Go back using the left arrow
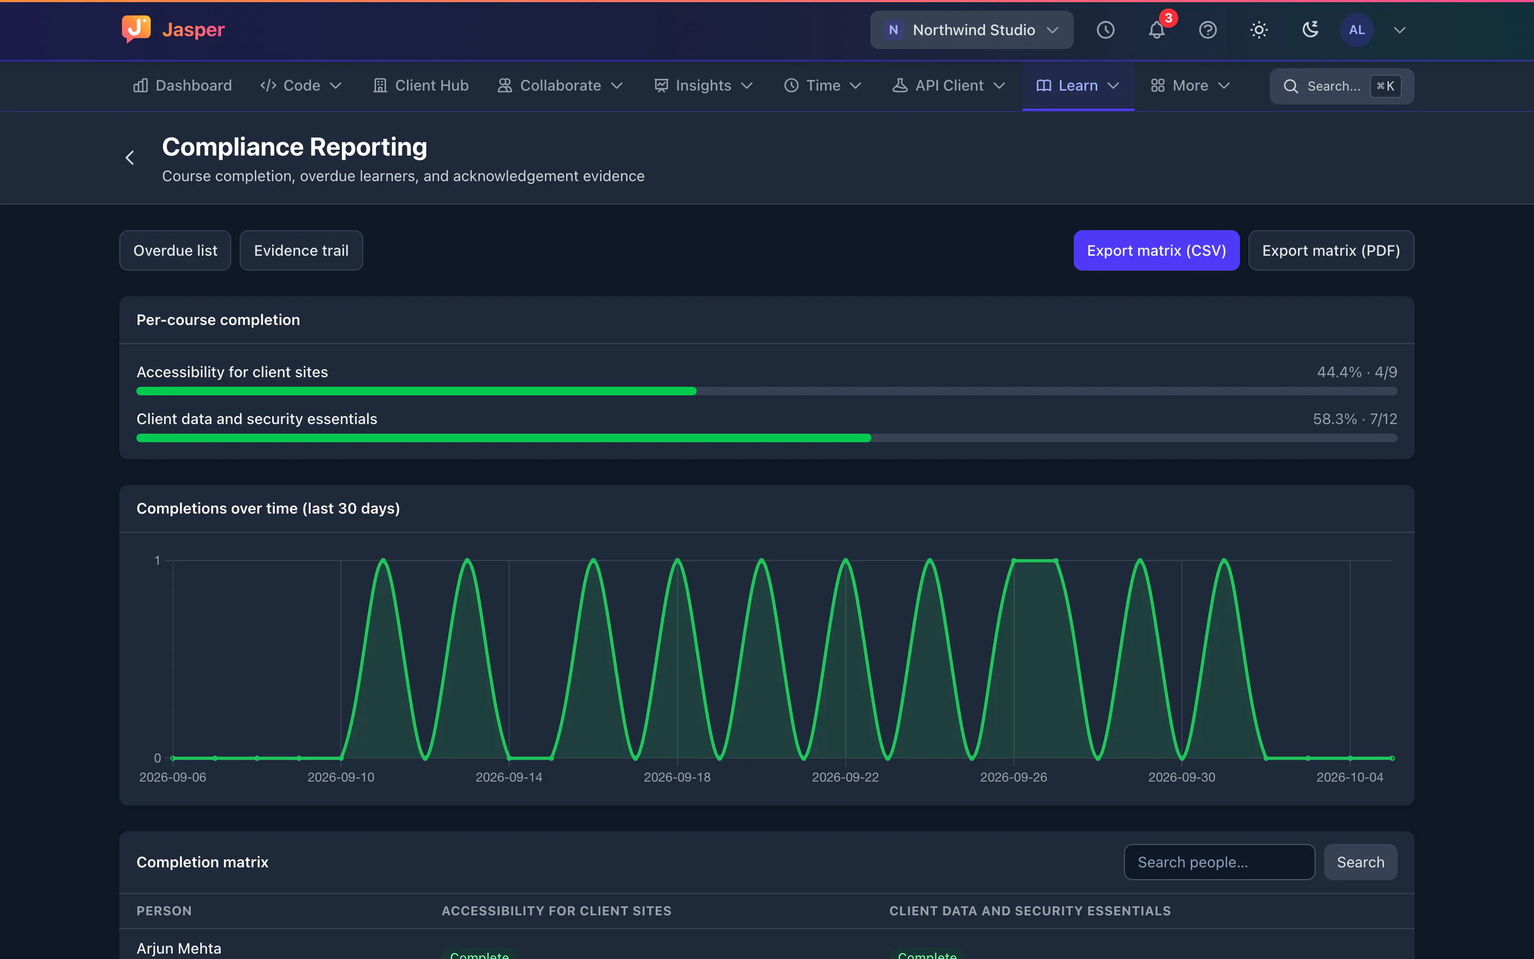 tap(130, 158)
